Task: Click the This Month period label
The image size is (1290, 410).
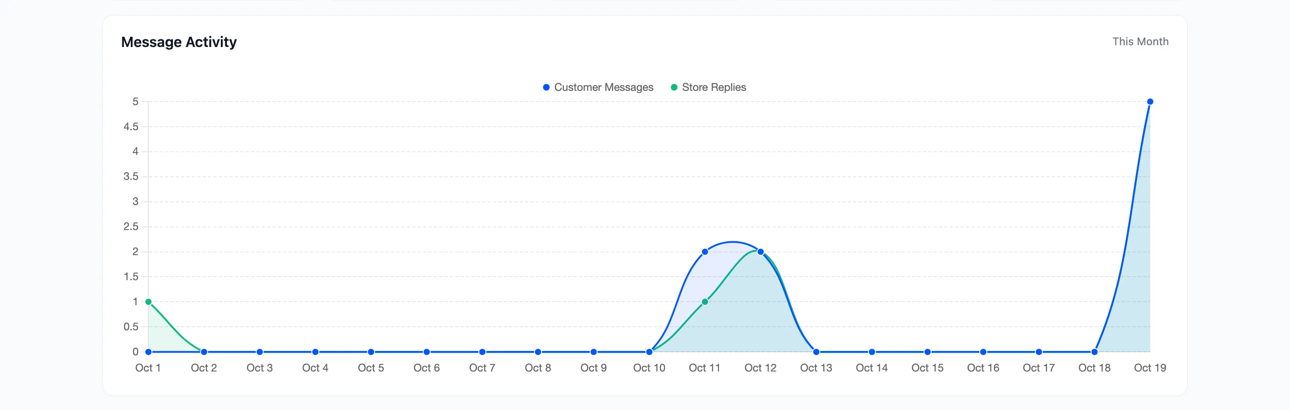Action: pos(1140,42)
